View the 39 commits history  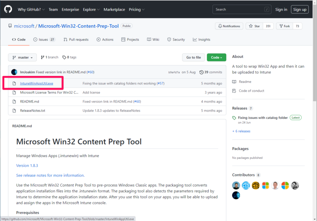pyautogui.click(x=211, y=72)
